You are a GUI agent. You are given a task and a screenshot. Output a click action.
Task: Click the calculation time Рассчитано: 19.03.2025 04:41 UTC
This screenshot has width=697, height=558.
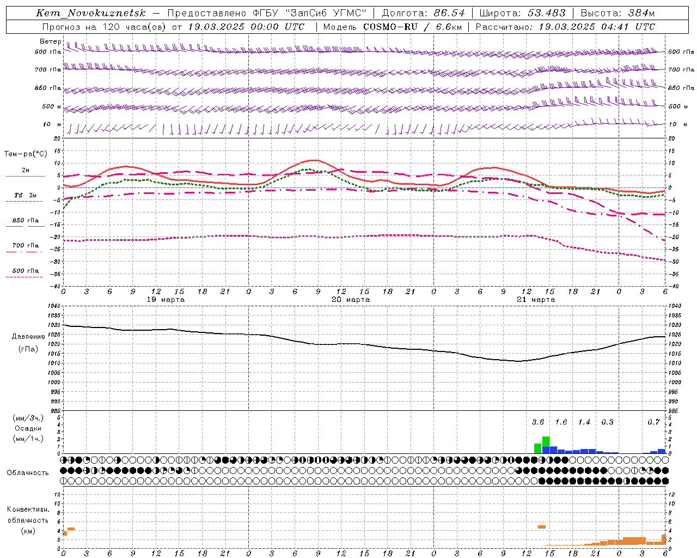pos(565,27)
